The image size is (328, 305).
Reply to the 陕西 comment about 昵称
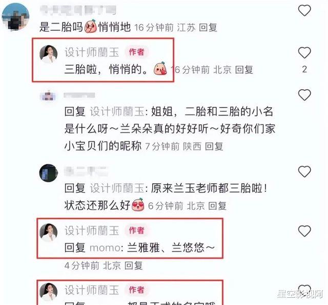214,146
